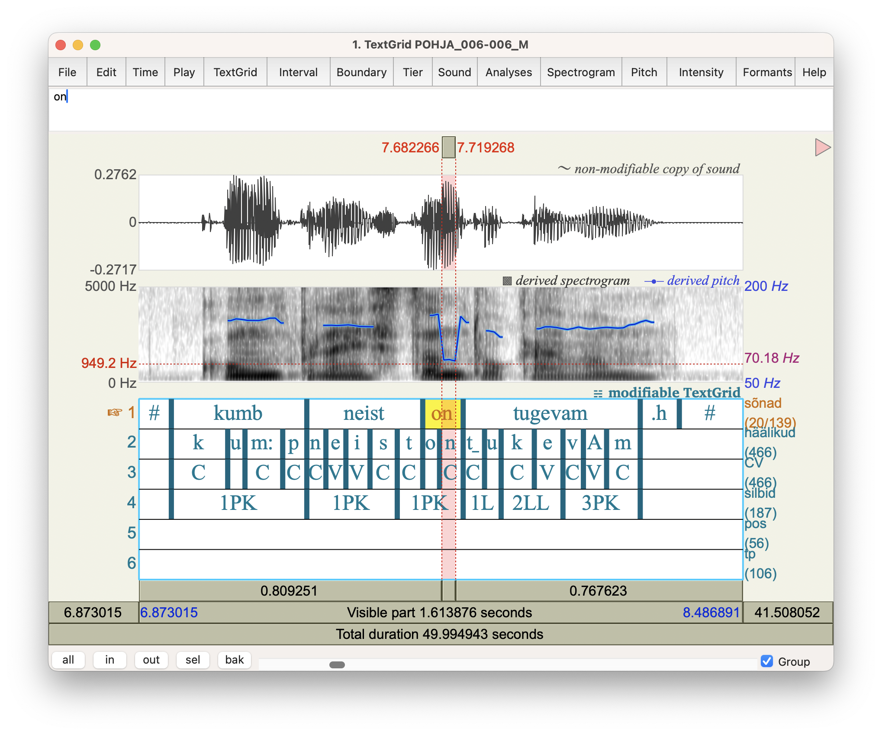Open the Help menu

(814, 72)
